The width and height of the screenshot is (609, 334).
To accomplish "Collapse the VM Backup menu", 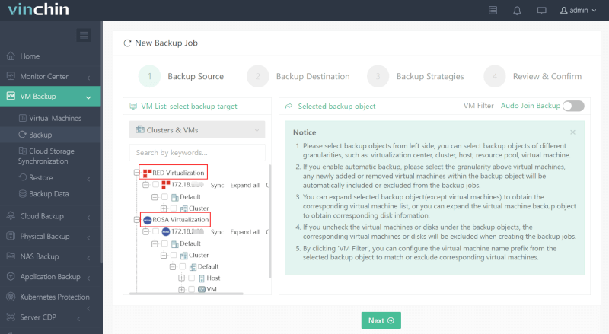I will pyautogui.click(x=50, y=97).
